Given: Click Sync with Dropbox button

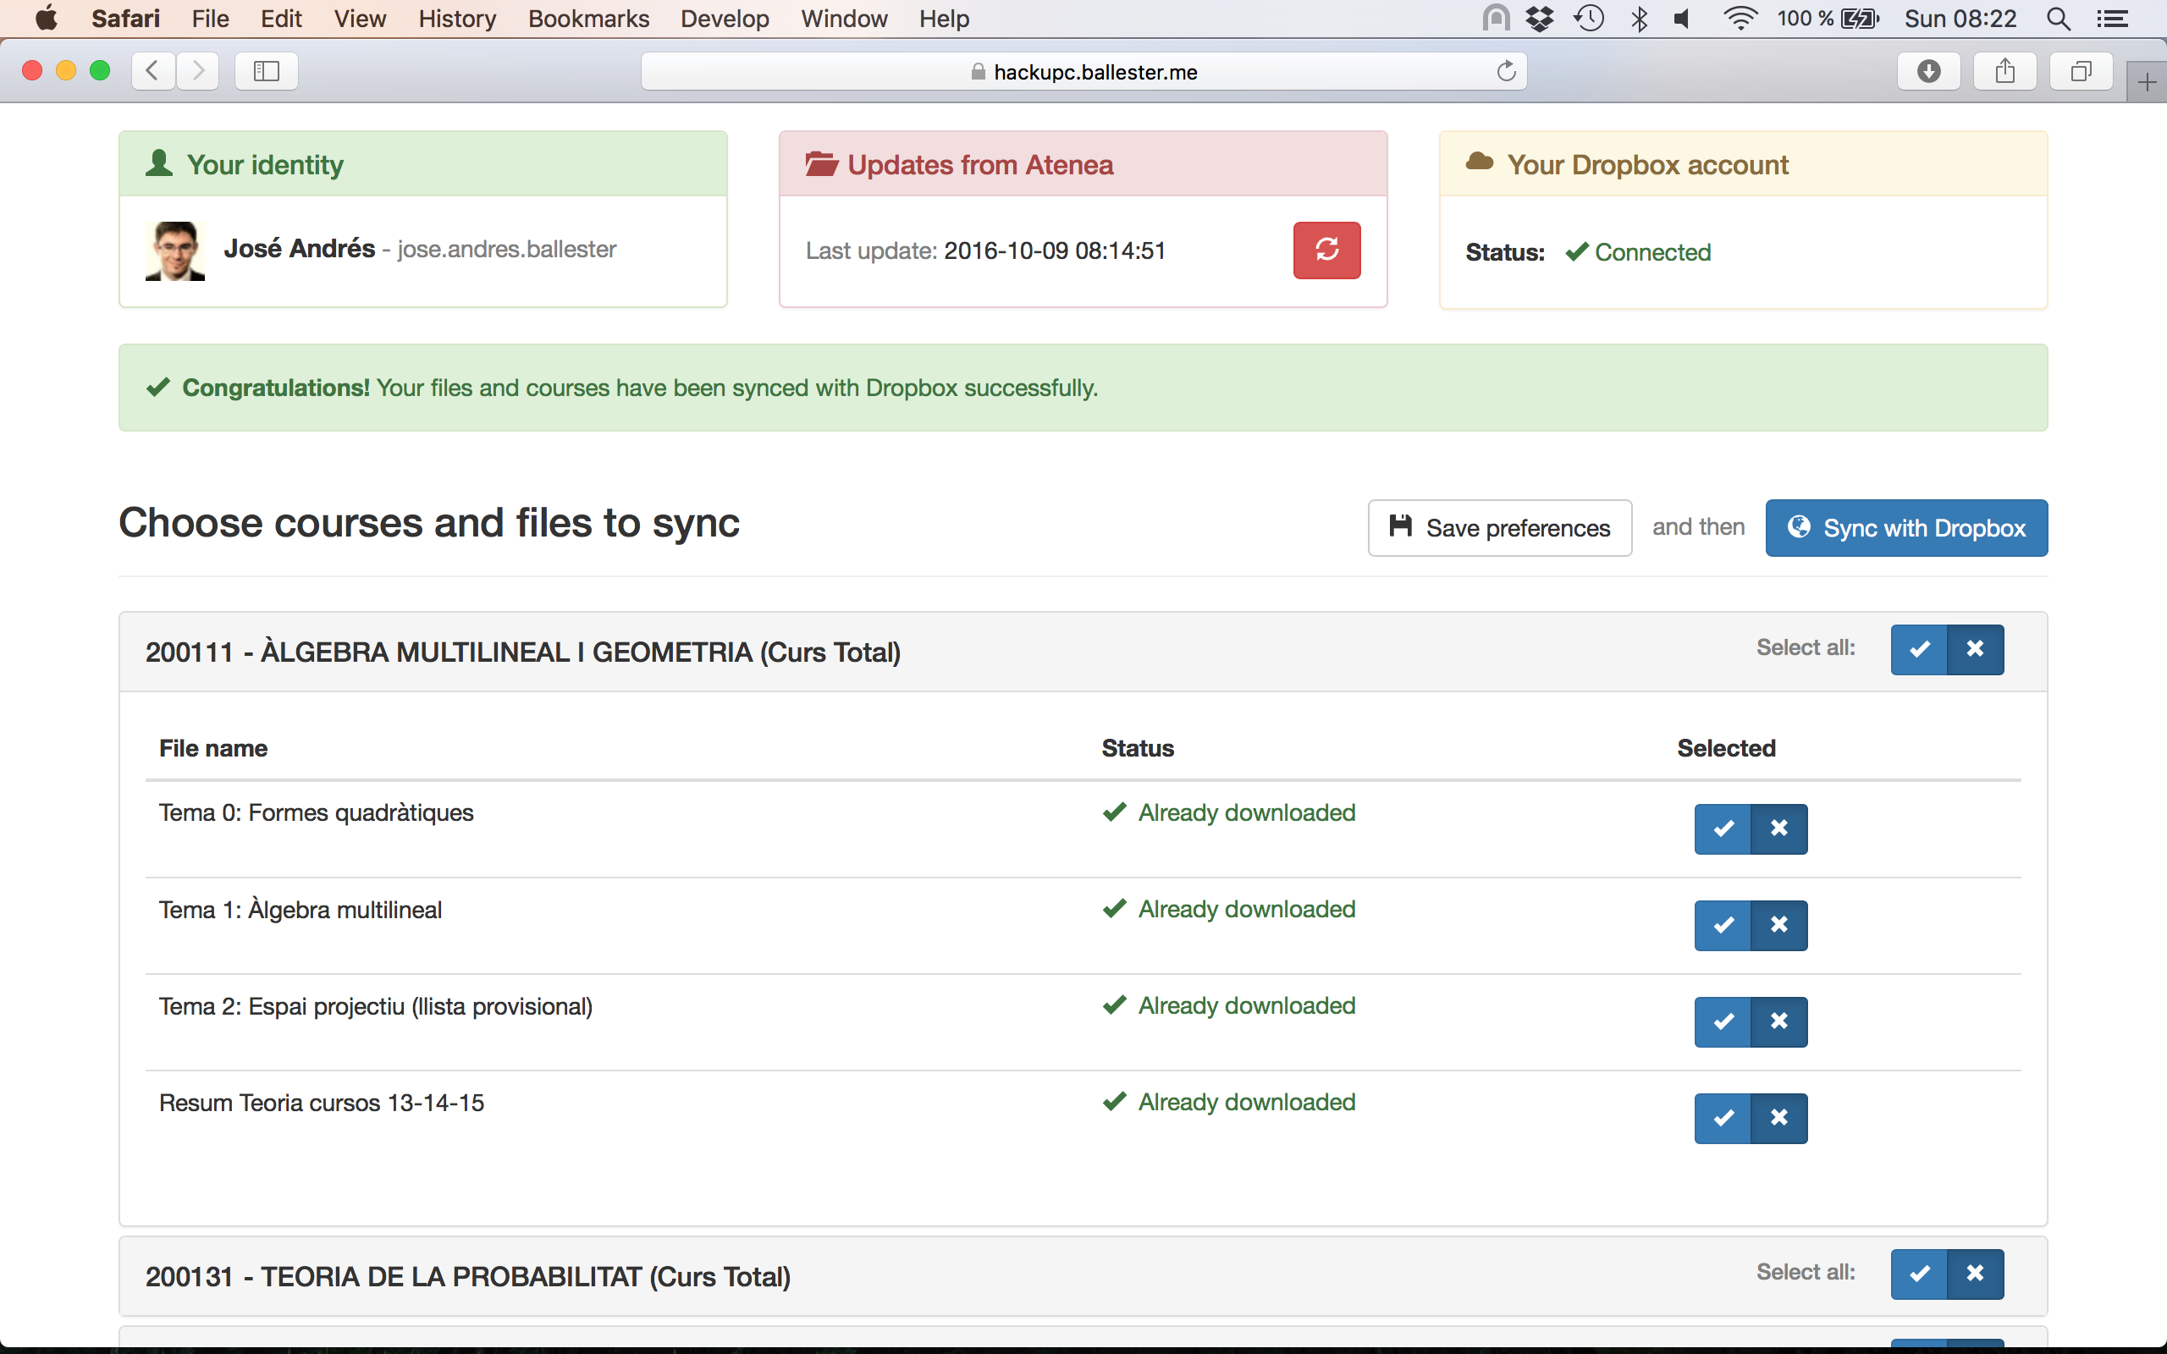Looking at the screenshot, I should tap(1905, 527).
